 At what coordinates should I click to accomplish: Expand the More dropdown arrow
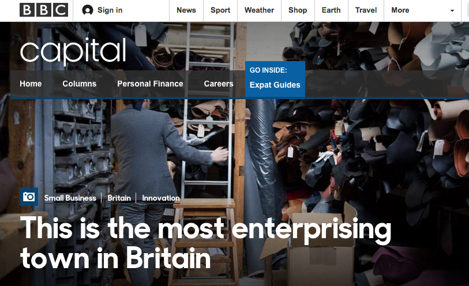pyautogui.click(x=452, y=10)
